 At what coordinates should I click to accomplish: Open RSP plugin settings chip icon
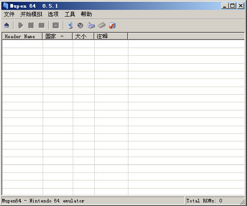coord(102,25)
